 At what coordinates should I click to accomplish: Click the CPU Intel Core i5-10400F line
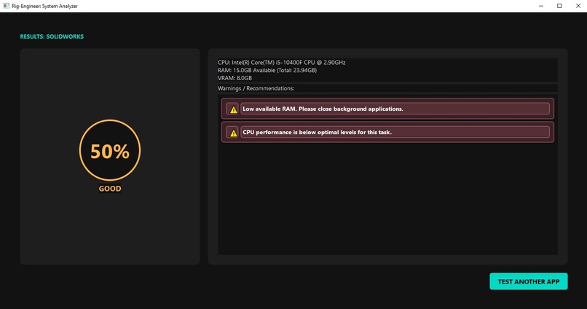(x=282, y=63)
